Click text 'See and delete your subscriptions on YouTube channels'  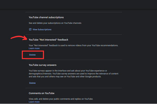coord(55,23)
